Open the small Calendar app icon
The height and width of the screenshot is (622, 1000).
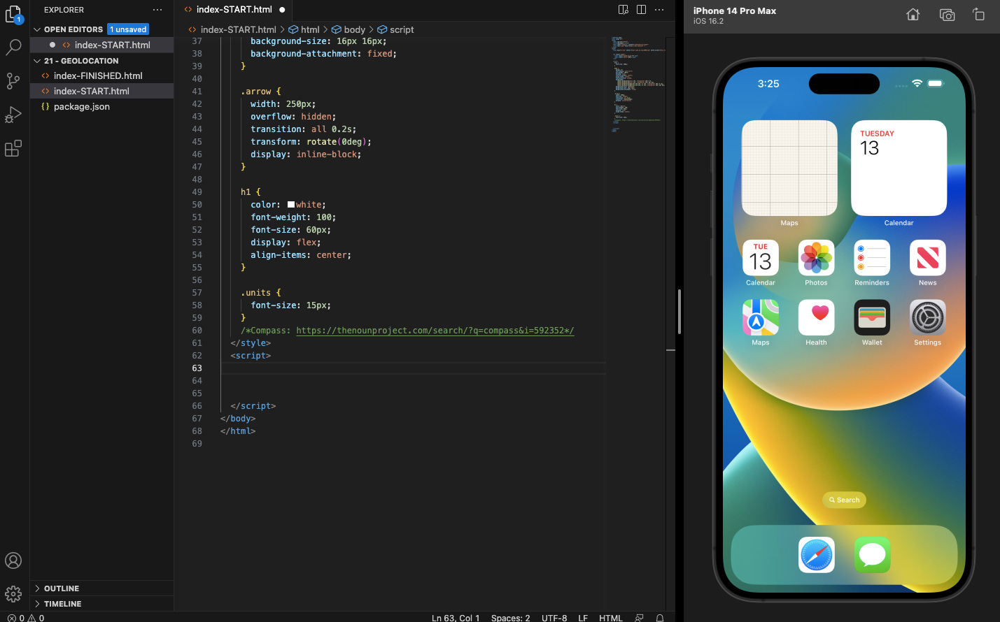coord(761,258)
